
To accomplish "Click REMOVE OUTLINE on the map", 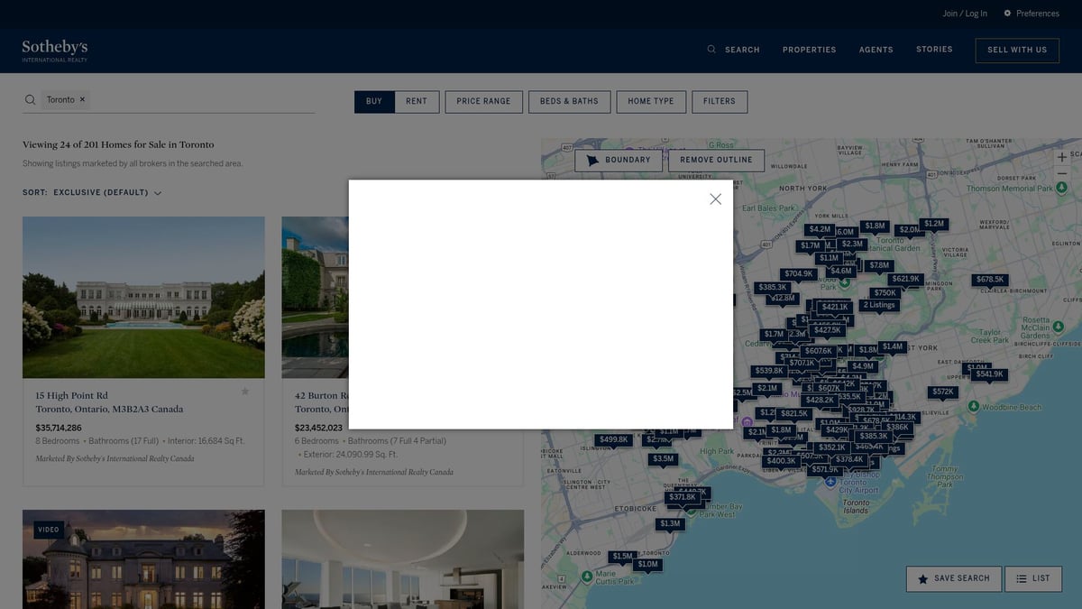I will (717, 159).
